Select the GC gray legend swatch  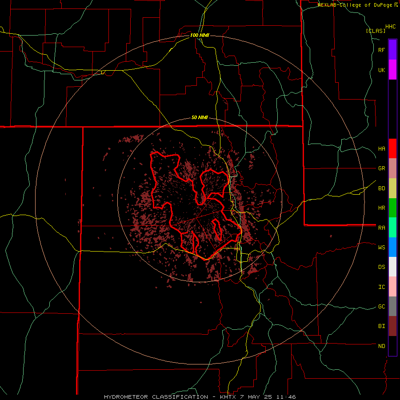(x=392, y=306)
